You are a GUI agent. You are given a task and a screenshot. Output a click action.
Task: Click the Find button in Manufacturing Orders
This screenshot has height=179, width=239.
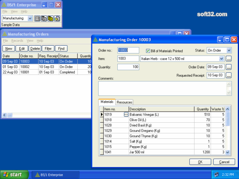61,48
